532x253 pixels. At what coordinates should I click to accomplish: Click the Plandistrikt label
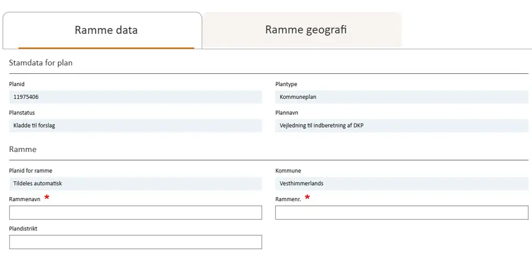point(23,228)
